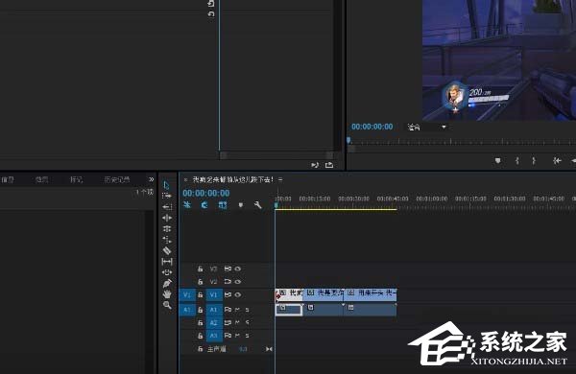Select the Razor tool
The width and height of the screenshot is (576, 374).
167,250
